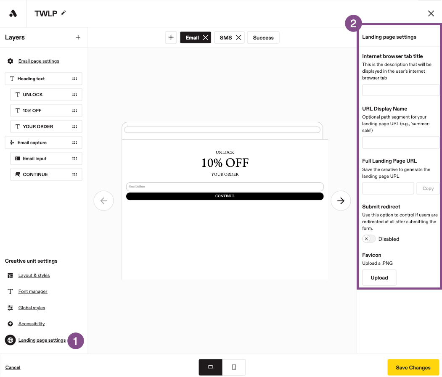Add a new step with the plus button

pos(171,37)
